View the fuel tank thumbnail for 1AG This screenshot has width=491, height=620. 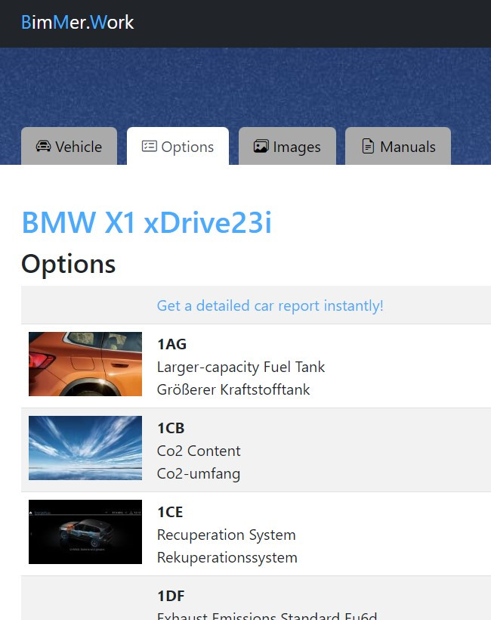click(x=85, y=364)
